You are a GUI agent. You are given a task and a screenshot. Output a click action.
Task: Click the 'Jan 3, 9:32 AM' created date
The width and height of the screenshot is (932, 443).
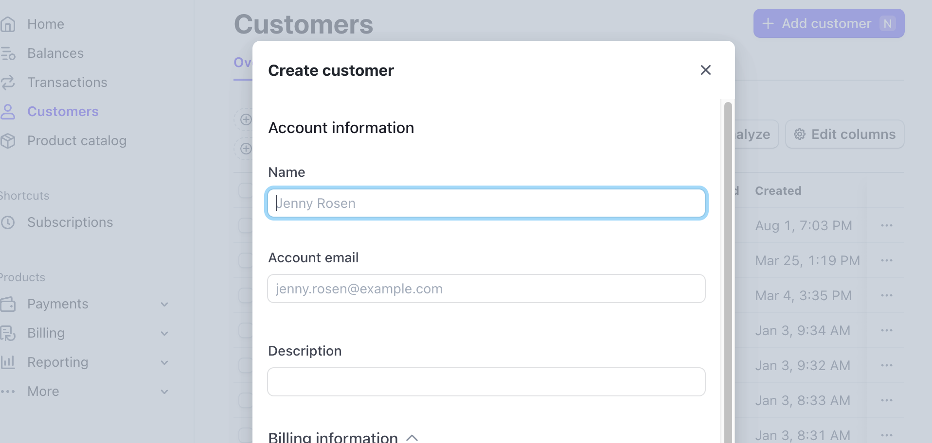click(x=803, y=365)
